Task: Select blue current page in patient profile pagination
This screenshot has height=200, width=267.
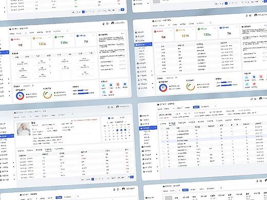Action: pyautogui.click(x=93, y=179)
